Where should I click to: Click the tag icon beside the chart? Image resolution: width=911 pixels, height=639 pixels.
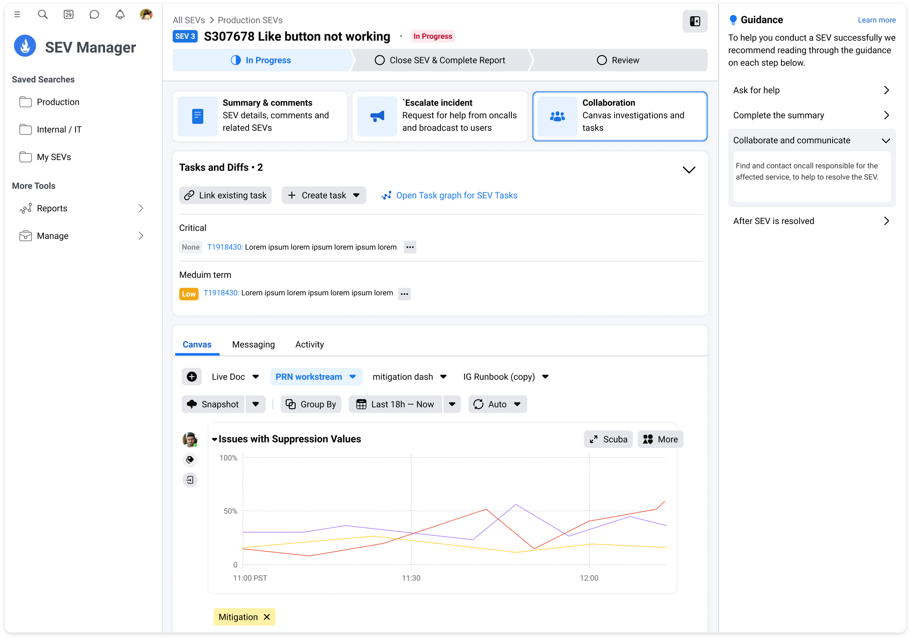190,460
